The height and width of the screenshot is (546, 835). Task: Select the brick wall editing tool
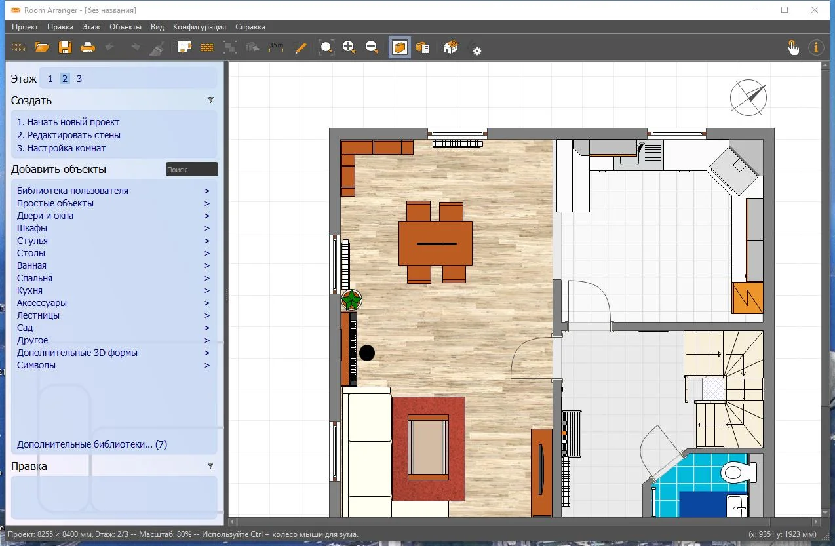(207, 47)
